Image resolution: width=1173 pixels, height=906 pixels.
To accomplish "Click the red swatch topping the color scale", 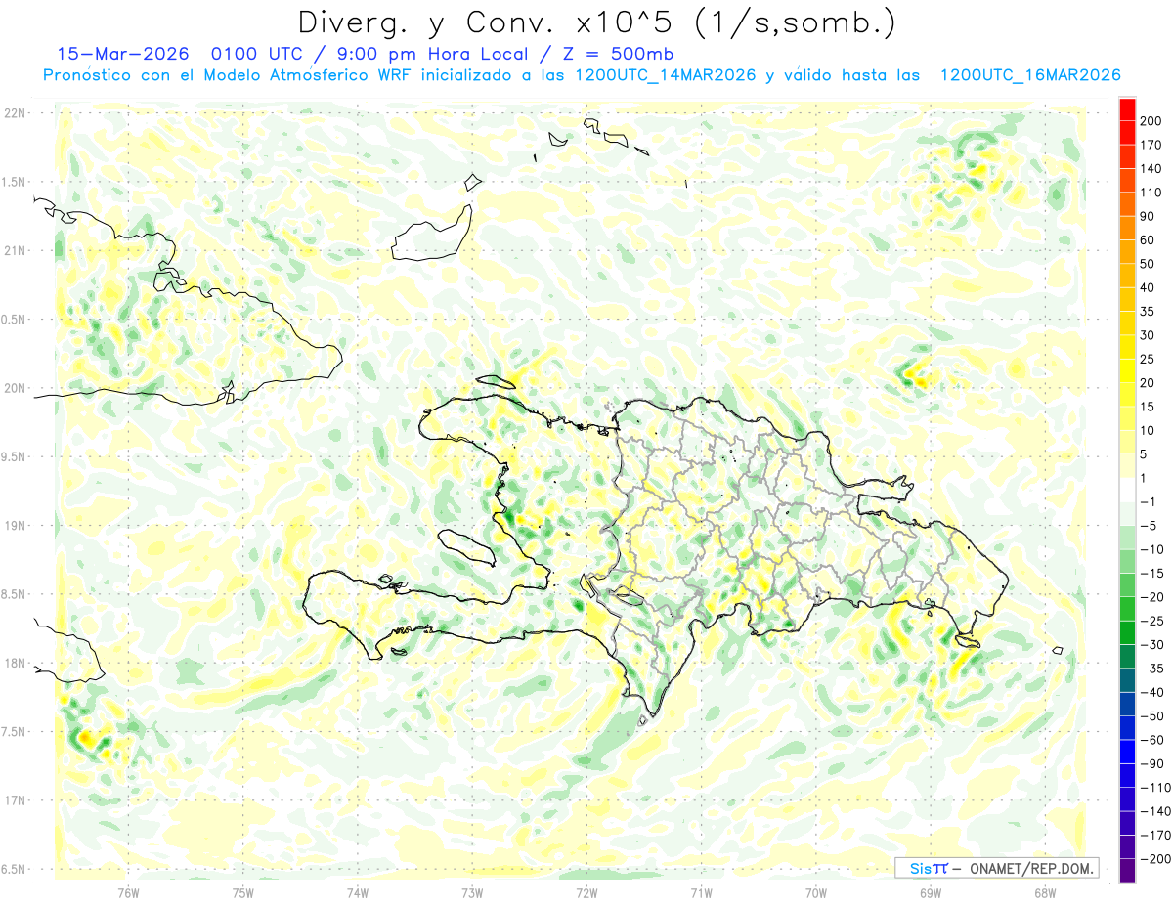I will point(1127,109).
